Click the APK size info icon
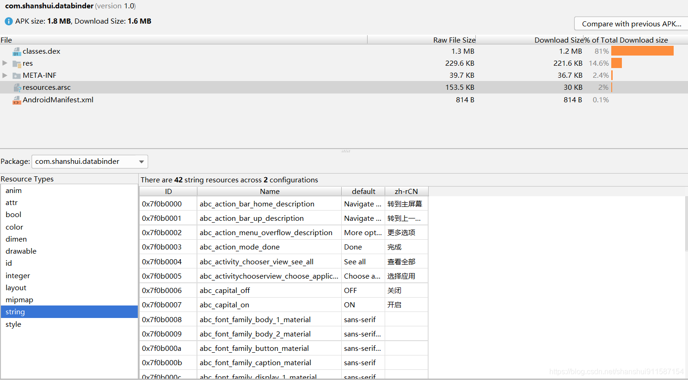This screenshot has height=380, width=688. (x=9, y=21)
